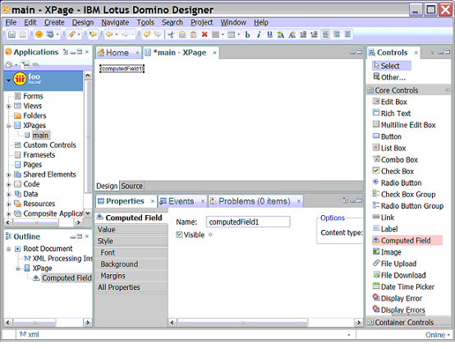Collapse the foo application node
455x349 pixels.
9,80
